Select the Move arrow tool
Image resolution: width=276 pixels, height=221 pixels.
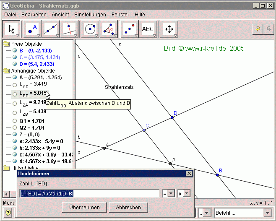pyautogui.click(x=11, y=29)
